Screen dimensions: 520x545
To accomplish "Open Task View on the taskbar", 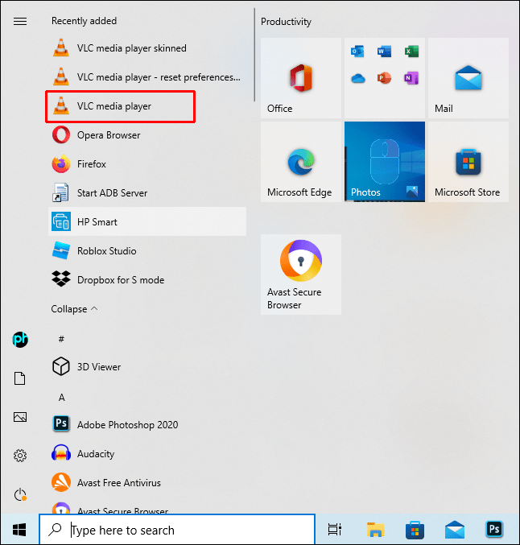I will click(335, 530).
